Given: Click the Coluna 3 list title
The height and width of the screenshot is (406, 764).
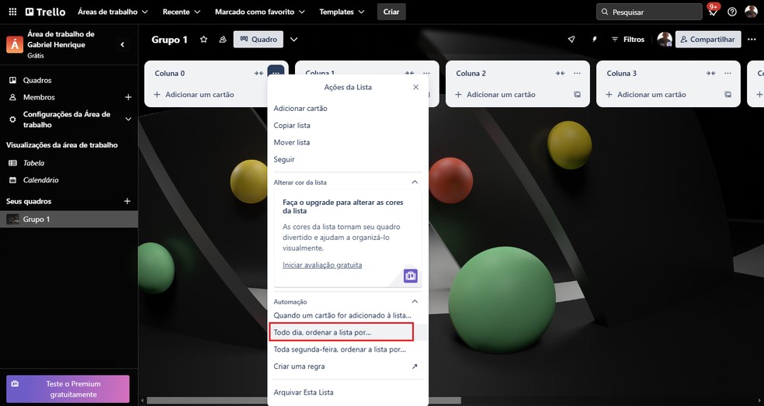Looking at the screenshot, I should (621, 73).
